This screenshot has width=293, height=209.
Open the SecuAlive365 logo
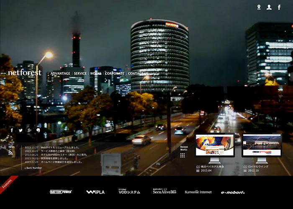pyautogui.click(x=164, y=191)
